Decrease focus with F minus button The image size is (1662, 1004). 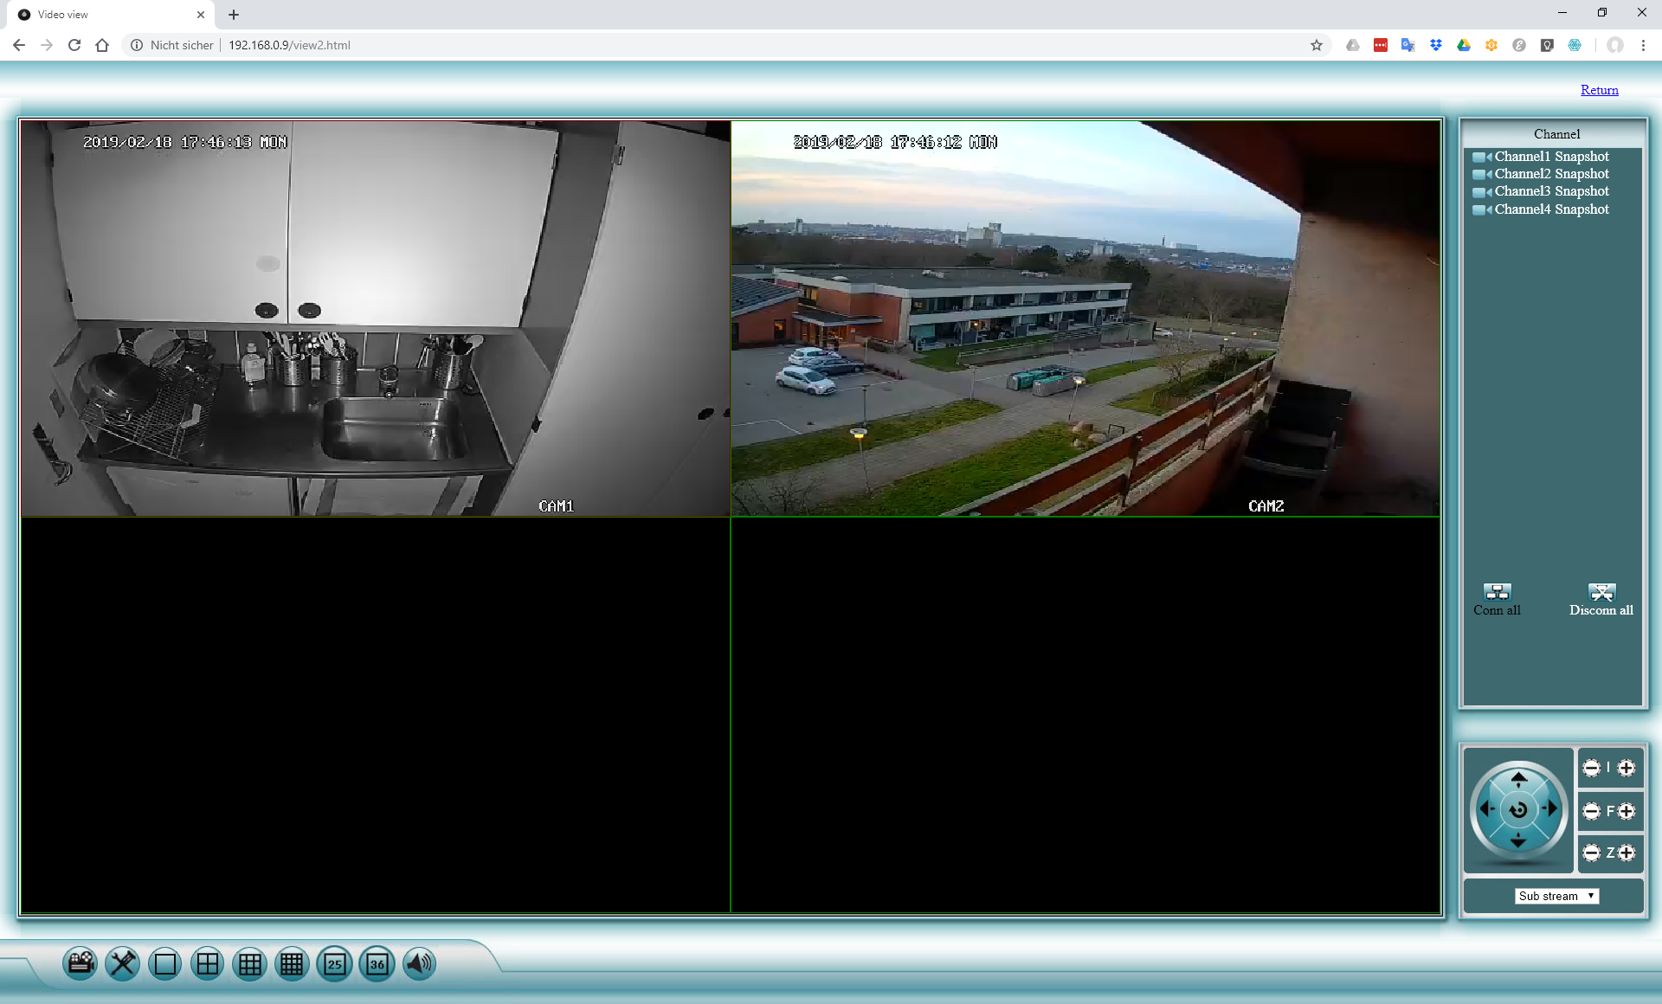1591,811
